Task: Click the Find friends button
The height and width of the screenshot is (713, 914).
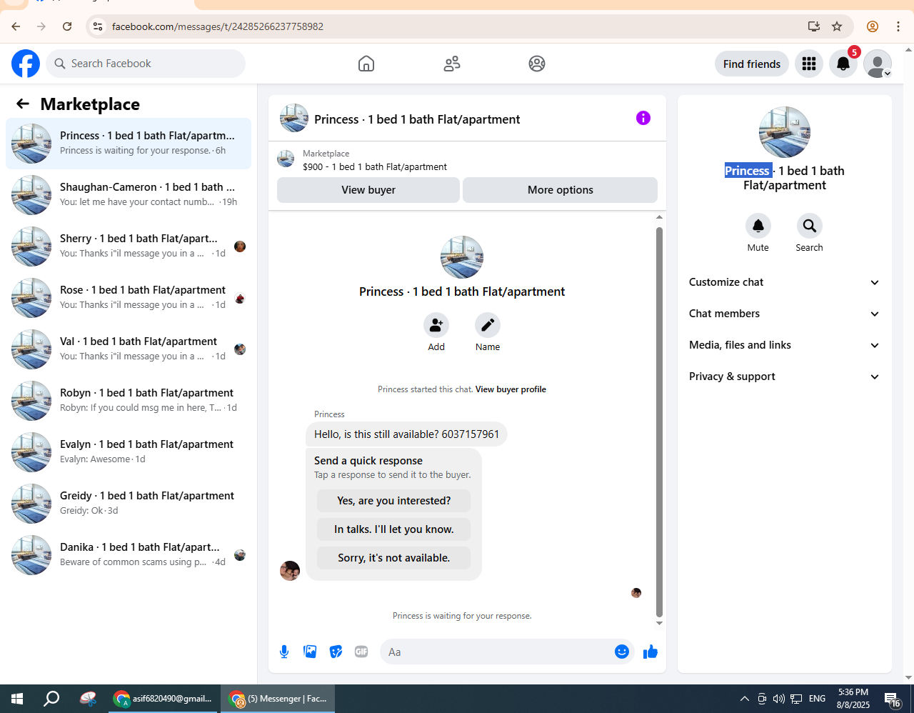Action: click(752, 64)
